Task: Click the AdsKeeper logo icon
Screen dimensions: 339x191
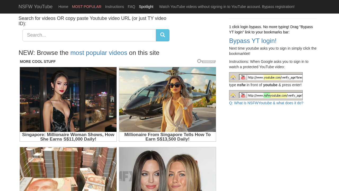Action: (206, 61)
